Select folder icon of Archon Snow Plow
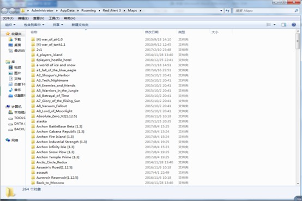302x201 pixels. tap(33, 152)
